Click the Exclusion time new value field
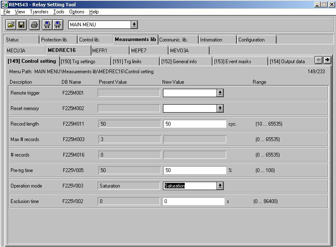Screen dimensions: 336x247 click(194, 201)
